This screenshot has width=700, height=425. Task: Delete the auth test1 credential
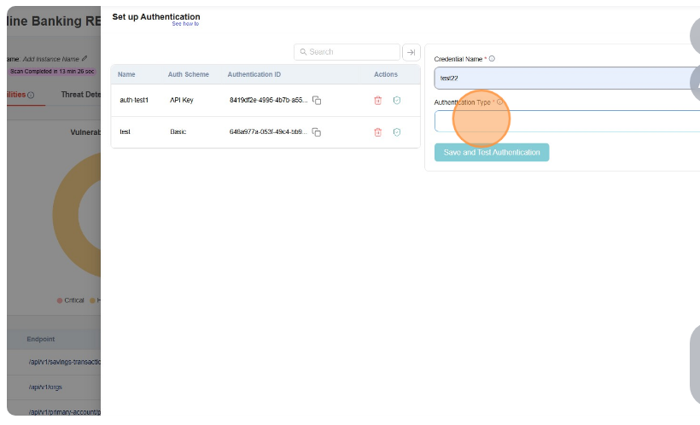click(x=378, y=101)
